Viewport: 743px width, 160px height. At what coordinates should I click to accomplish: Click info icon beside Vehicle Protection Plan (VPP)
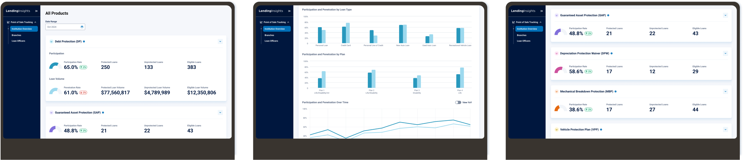point(601,130)
